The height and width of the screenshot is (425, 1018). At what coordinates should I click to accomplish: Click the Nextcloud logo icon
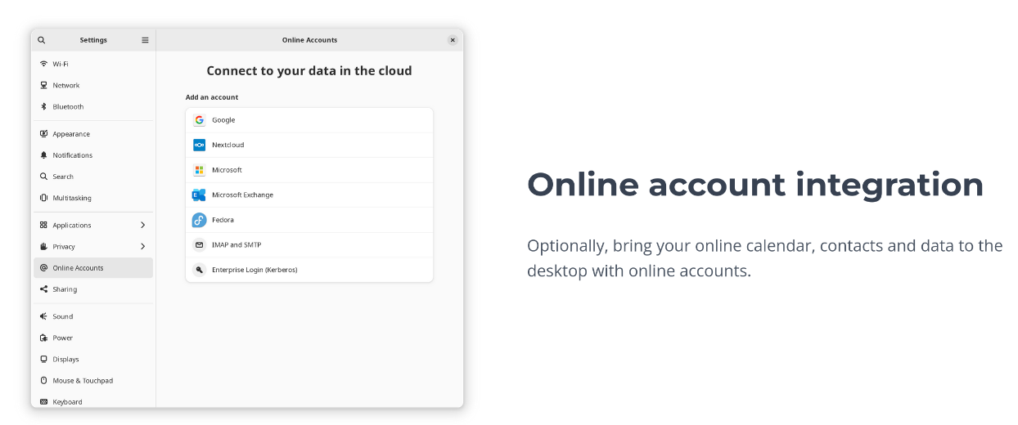(x=199, y=145)
